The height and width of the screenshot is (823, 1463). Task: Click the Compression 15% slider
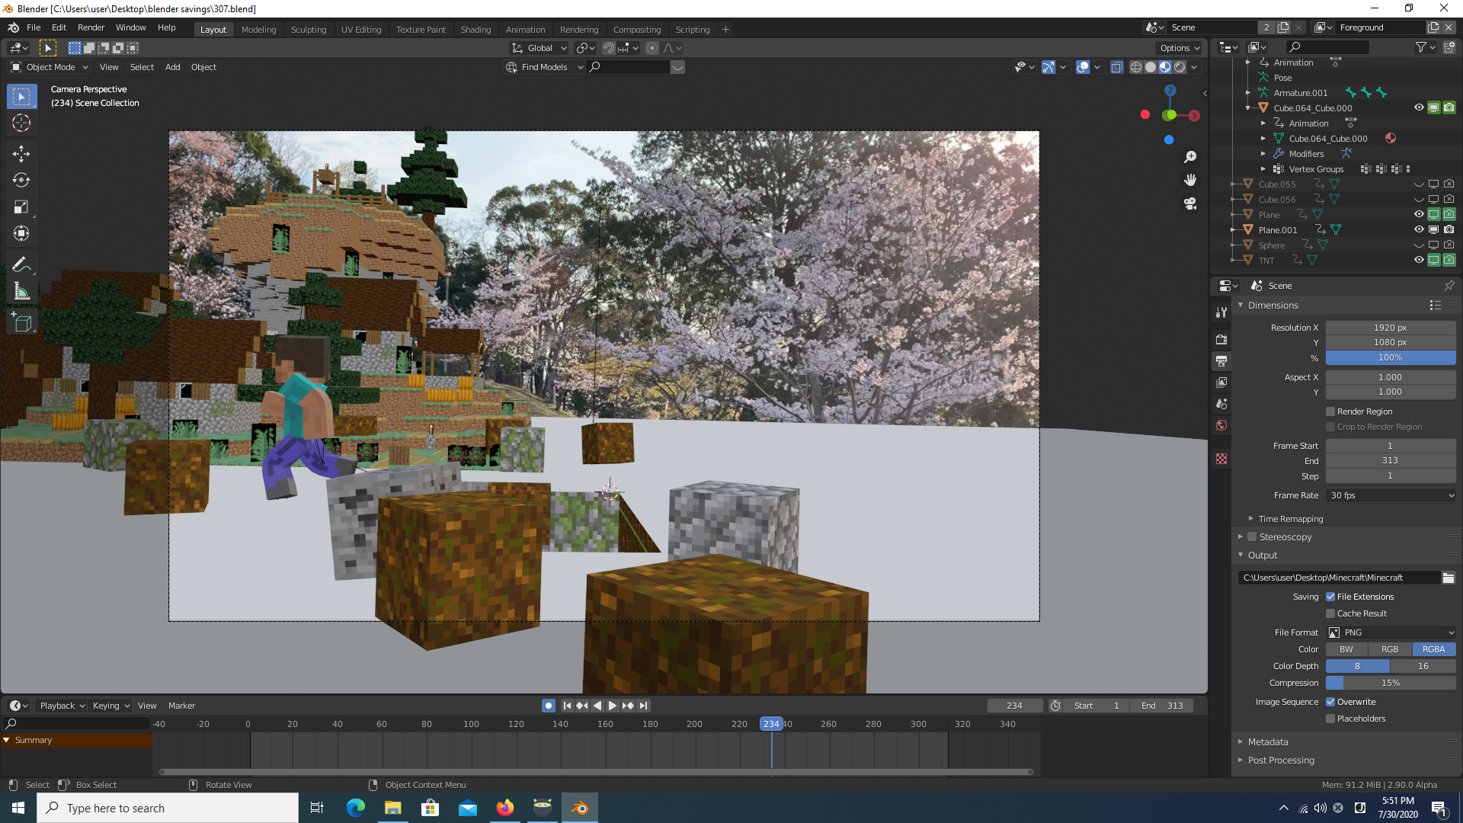(x=1391, y=683)
